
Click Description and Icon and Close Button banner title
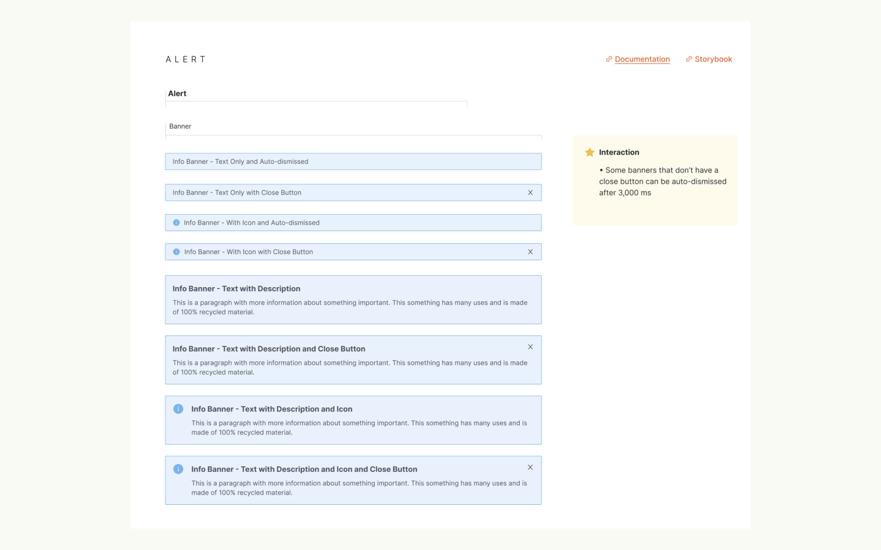click(x=304, y=469)
